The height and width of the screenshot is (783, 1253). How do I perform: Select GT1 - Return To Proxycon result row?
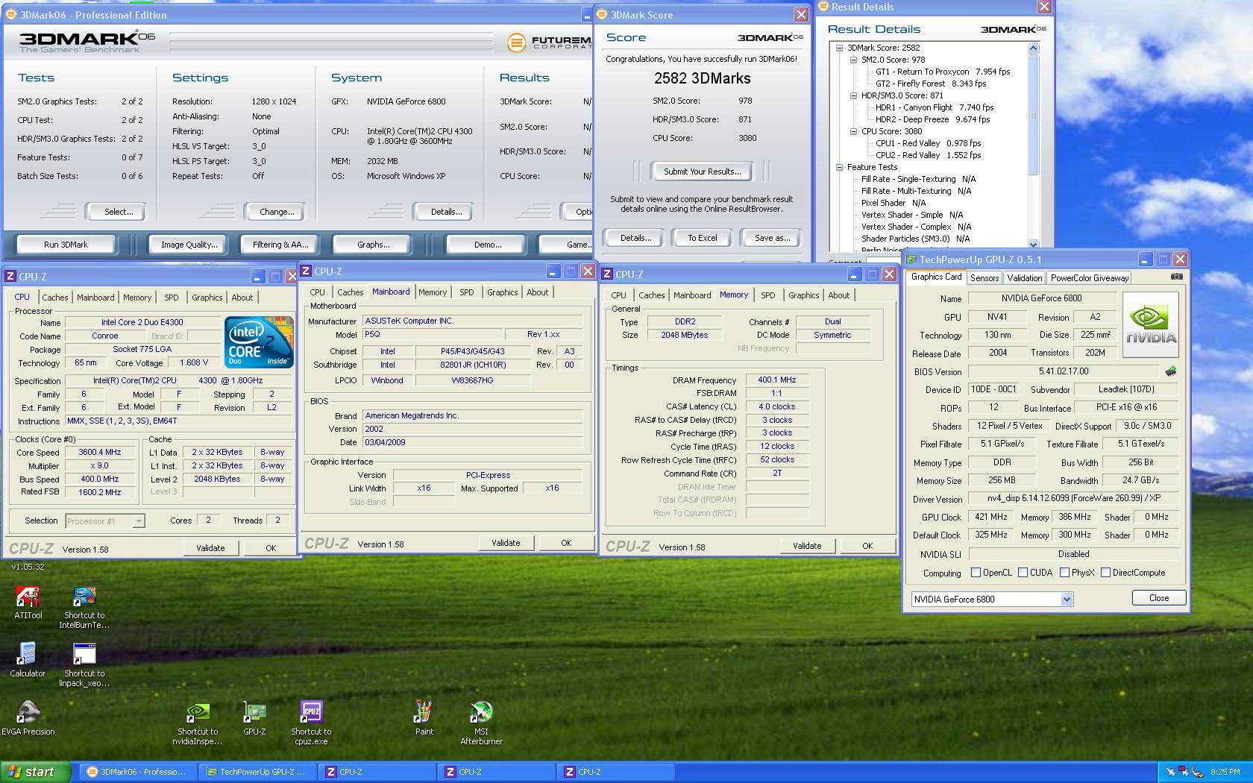click(x=943, y=72)
